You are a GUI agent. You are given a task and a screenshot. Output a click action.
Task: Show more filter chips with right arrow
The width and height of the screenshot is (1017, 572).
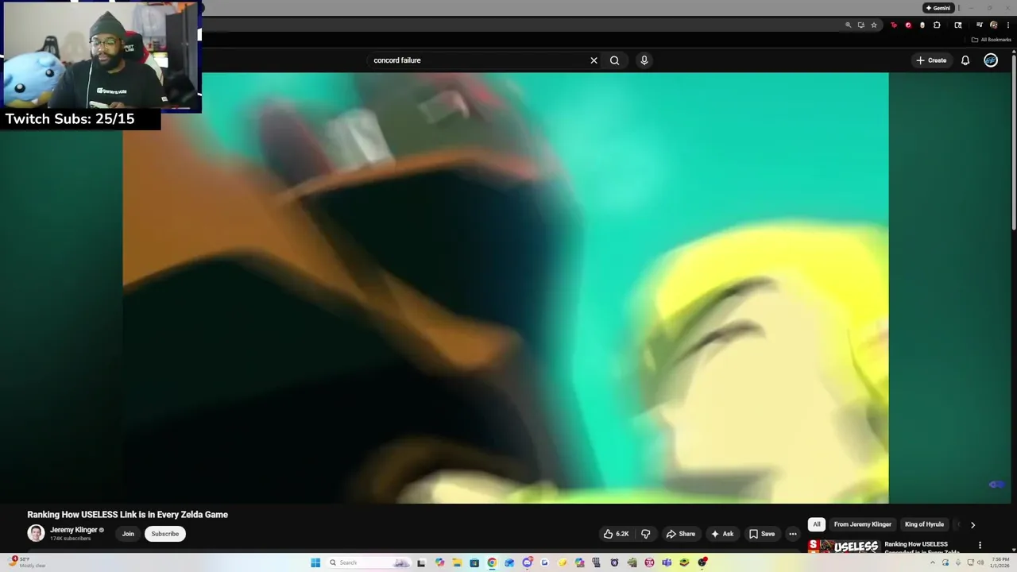[x=973, y=524]
